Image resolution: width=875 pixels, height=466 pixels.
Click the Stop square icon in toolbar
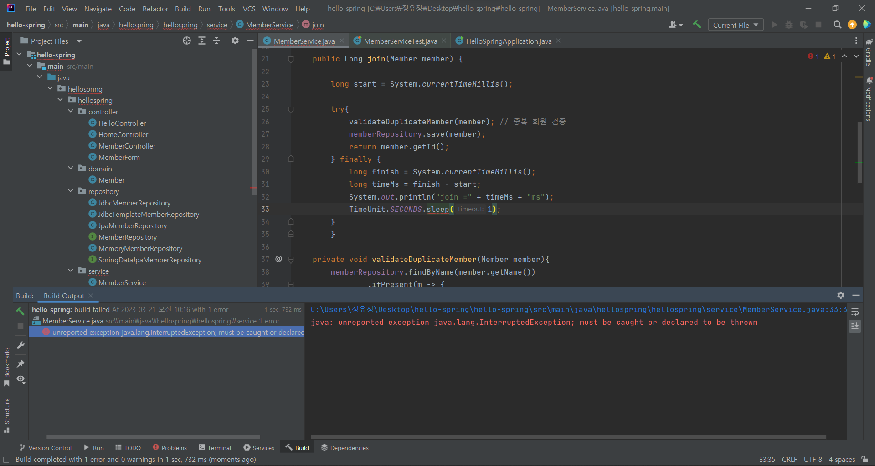coord(818,25)
